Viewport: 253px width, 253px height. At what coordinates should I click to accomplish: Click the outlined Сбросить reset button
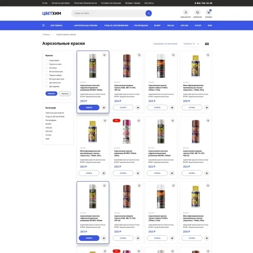click(65, 94)
